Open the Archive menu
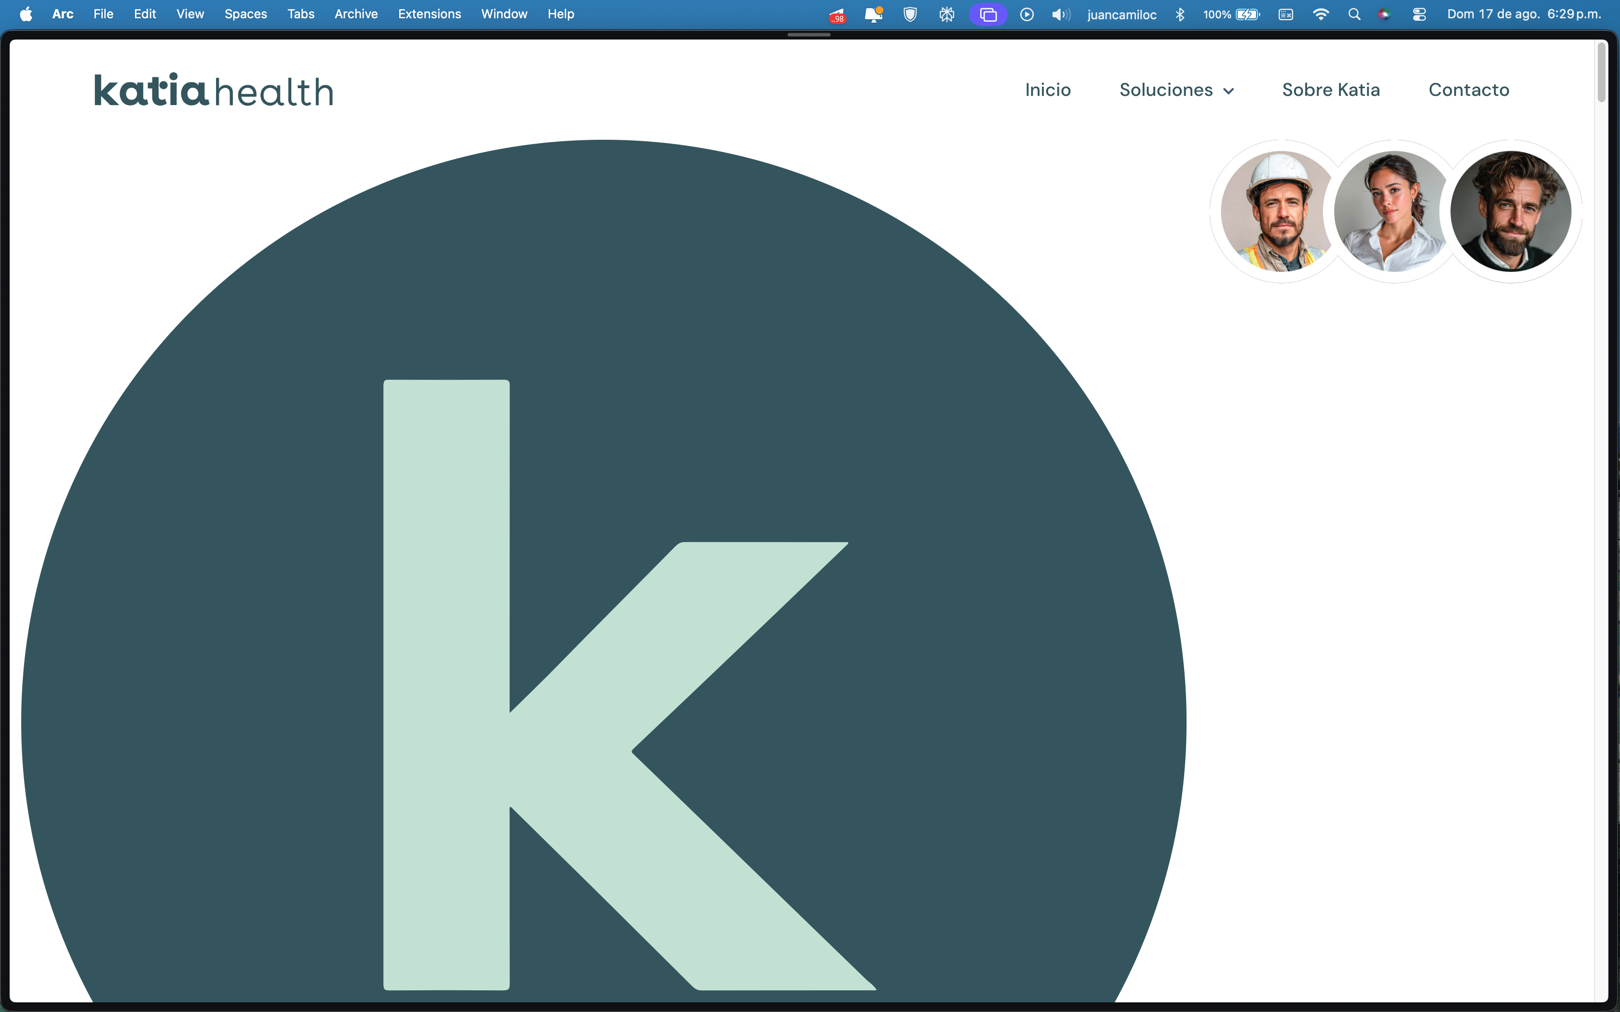This screenshot has width=1620, height=1012. [x=356, y=14]
